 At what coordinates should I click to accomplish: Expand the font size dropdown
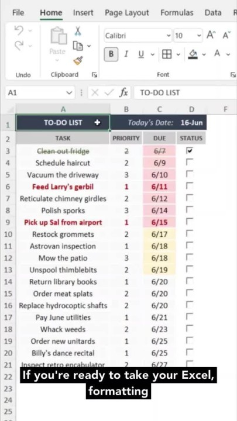coord(199,36)
